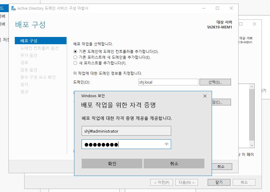
Task: Click the 설치 sidebar step
Action: coord(24,84)
